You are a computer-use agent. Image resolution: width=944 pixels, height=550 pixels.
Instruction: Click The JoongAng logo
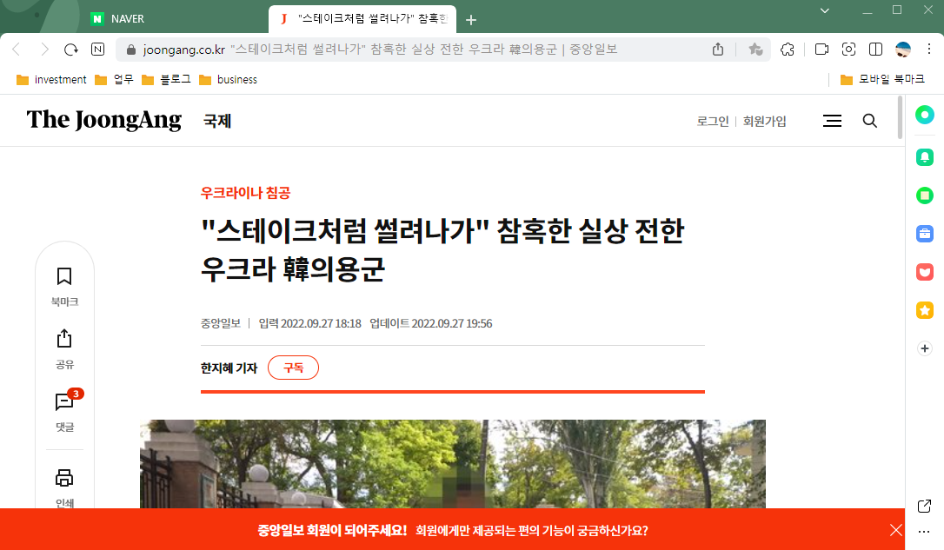103,120
